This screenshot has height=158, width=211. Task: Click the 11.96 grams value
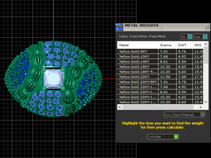pos(165,77)
